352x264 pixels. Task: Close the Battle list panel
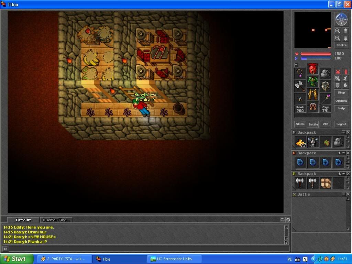pyautogui.click(x=348, y=194)
